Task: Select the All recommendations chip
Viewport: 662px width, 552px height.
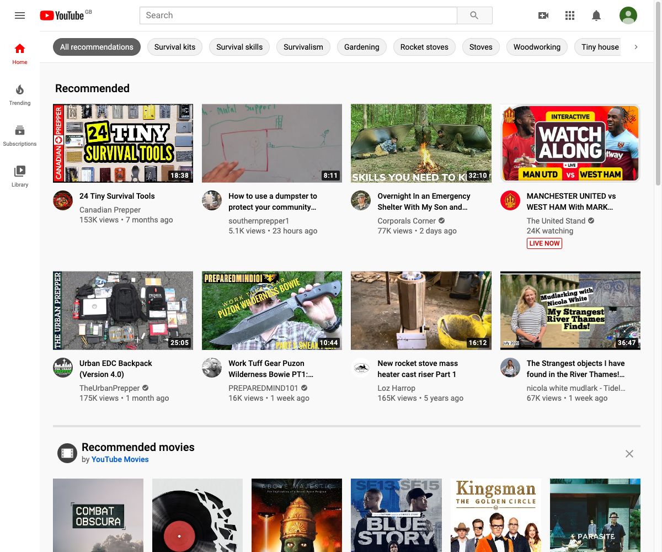Action: coord(97,47)
